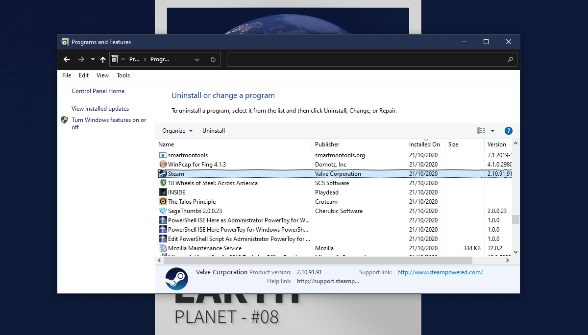Expand the address bar history dropdown
Screen dimensions: 588x335
coord(197,60)
